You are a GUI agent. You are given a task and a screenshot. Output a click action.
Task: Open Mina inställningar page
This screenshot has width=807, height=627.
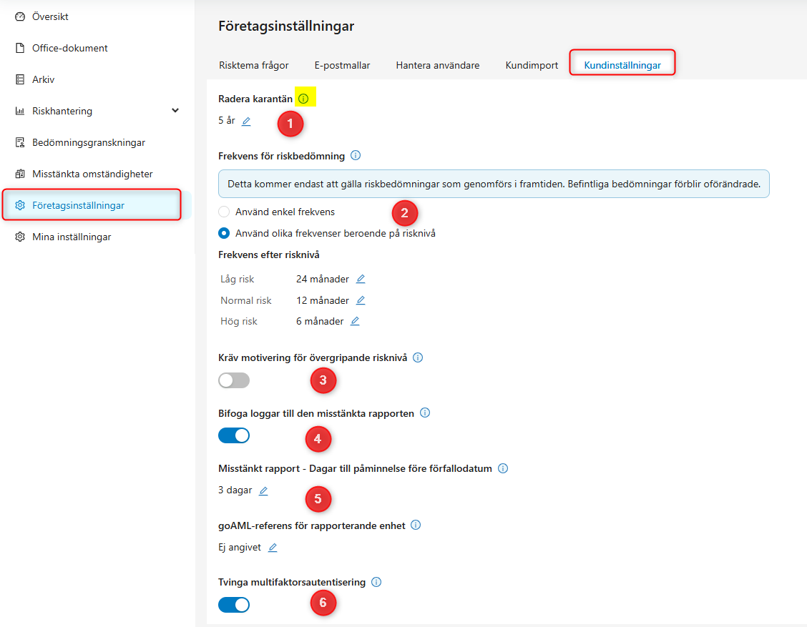click(72, 237)
